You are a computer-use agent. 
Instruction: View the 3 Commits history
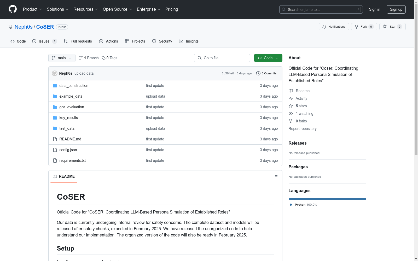click(x=266, y=73)
